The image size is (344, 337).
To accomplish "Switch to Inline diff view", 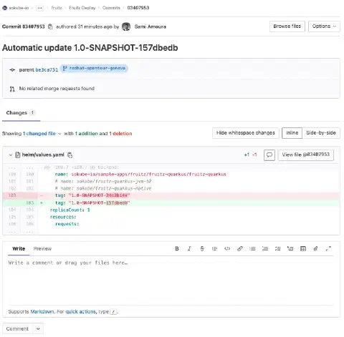I will point(292,133).
